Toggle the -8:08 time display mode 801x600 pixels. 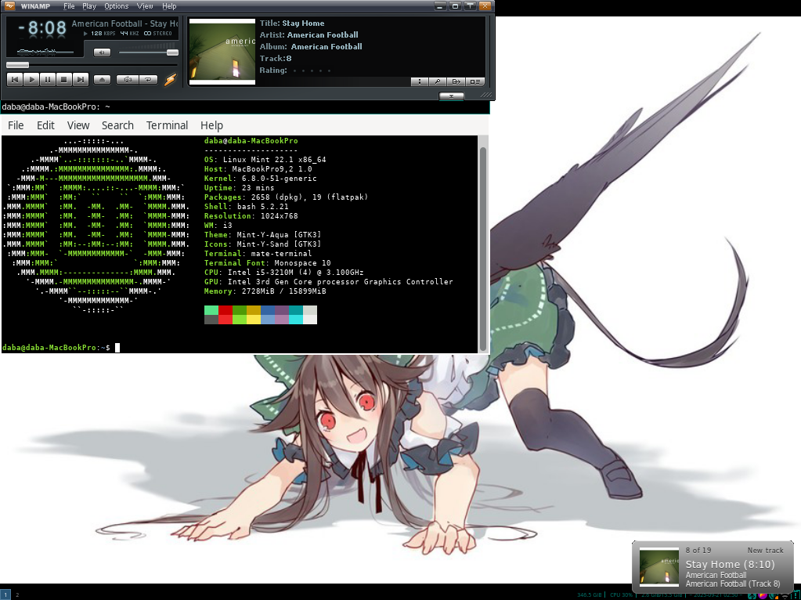[42, 27]
